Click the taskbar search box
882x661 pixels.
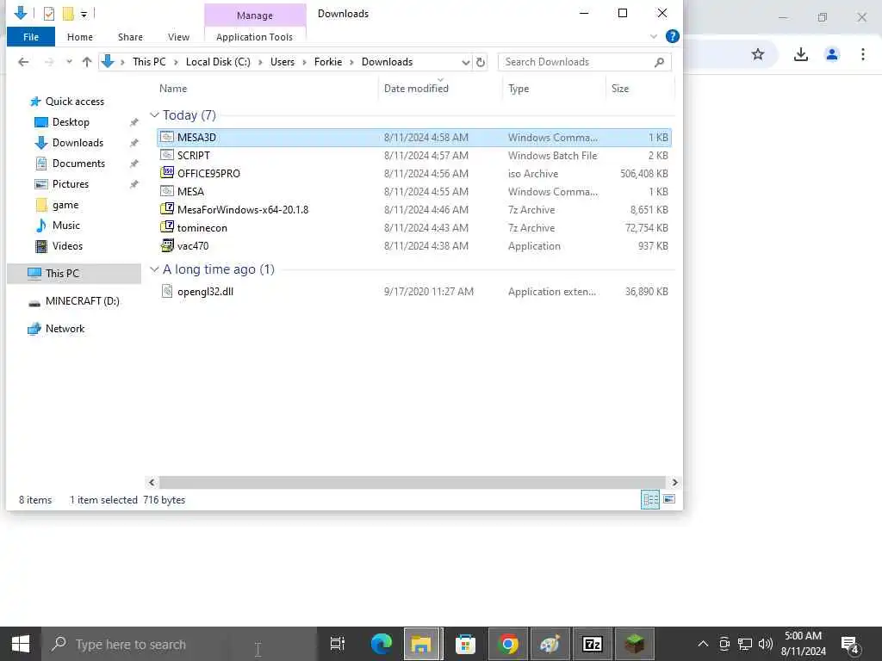[x=179, y=644]
